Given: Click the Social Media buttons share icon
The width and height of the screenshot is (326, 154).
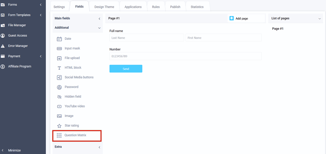Looking at the screenshot, I should pyautogui.click(x=59, y=78).
